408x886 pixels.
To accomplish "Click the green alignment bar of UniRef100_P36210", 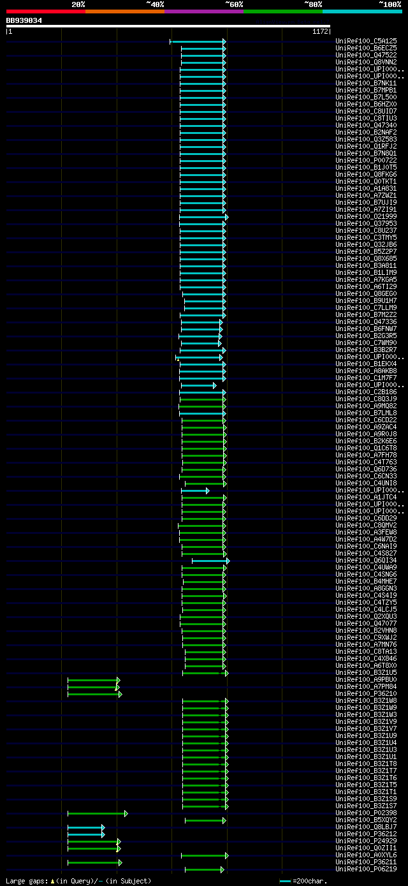I will point(94,694).
